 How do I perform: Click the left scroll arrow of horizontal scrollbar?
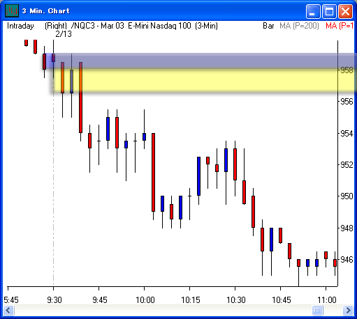[8, 310]
